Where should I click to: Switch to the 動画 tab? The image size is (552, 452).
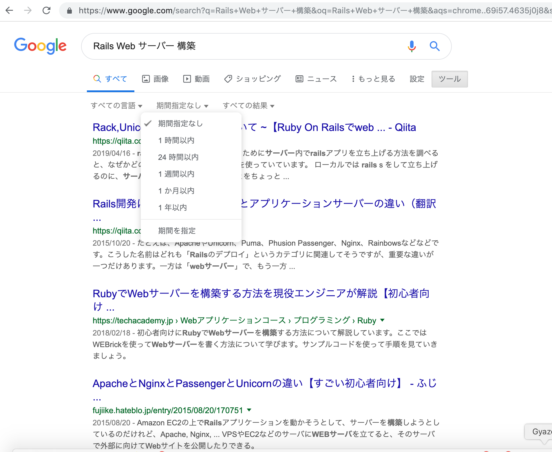pyautogui.click(x=196, y=79)
